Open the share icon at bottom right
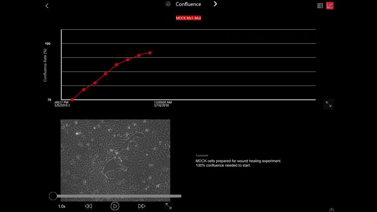Viewport: 377px width, 212px height. (x=332, y=210)
